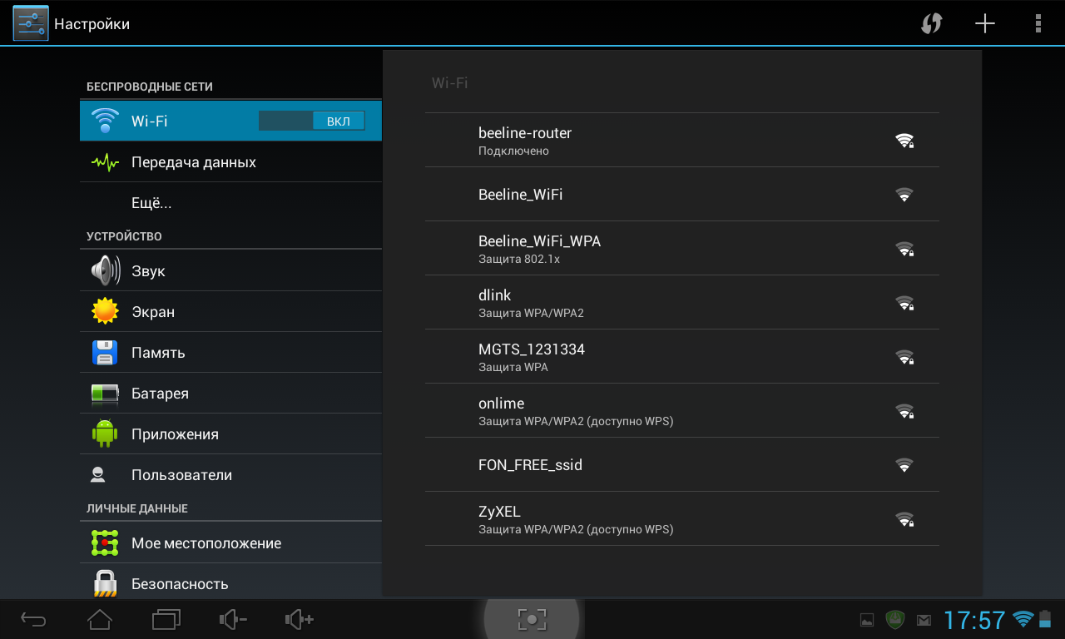The width and height of the screenshot is (1065, 639).
Task: Click the data usage graph icon
Action: [x=105, y=162]
